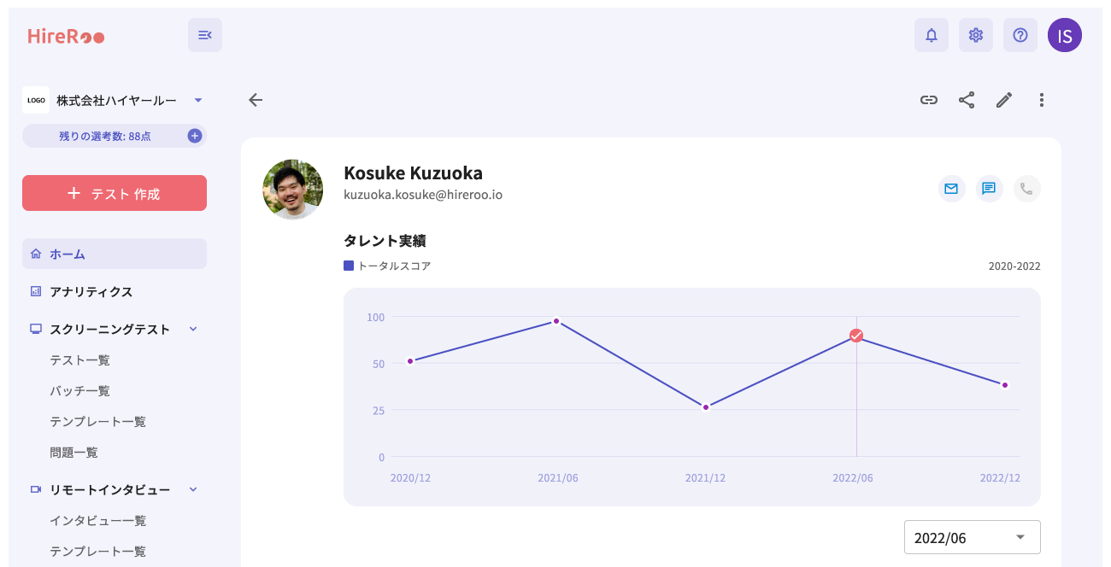This screenshot has width=1111, height=567.
Task: Open chat message icon for Kosuke
Action: point(990,189)
